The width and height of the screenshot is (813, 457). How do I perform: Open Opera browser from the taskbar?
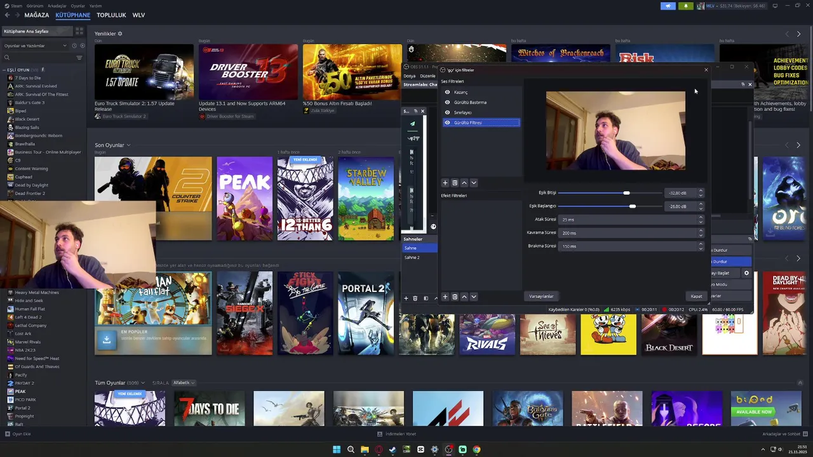(x=379, y=449)
